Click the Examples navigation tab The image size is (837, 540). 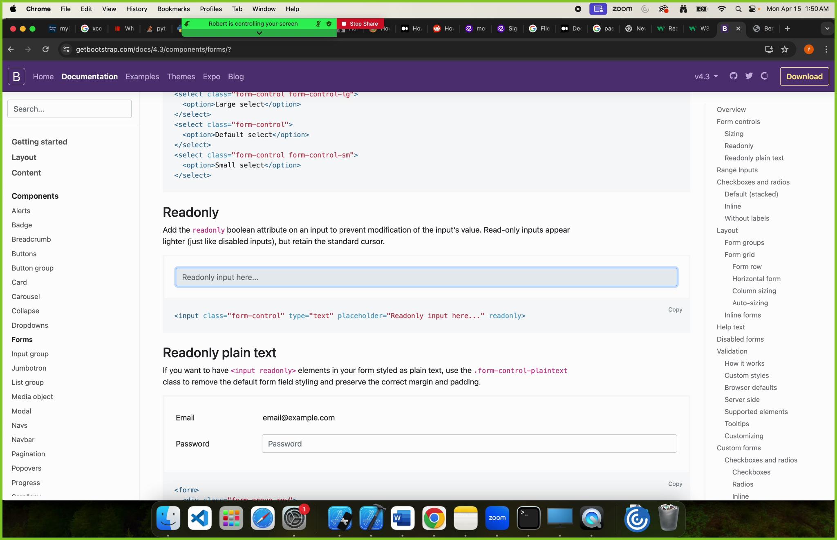click(x=142, y=76)
